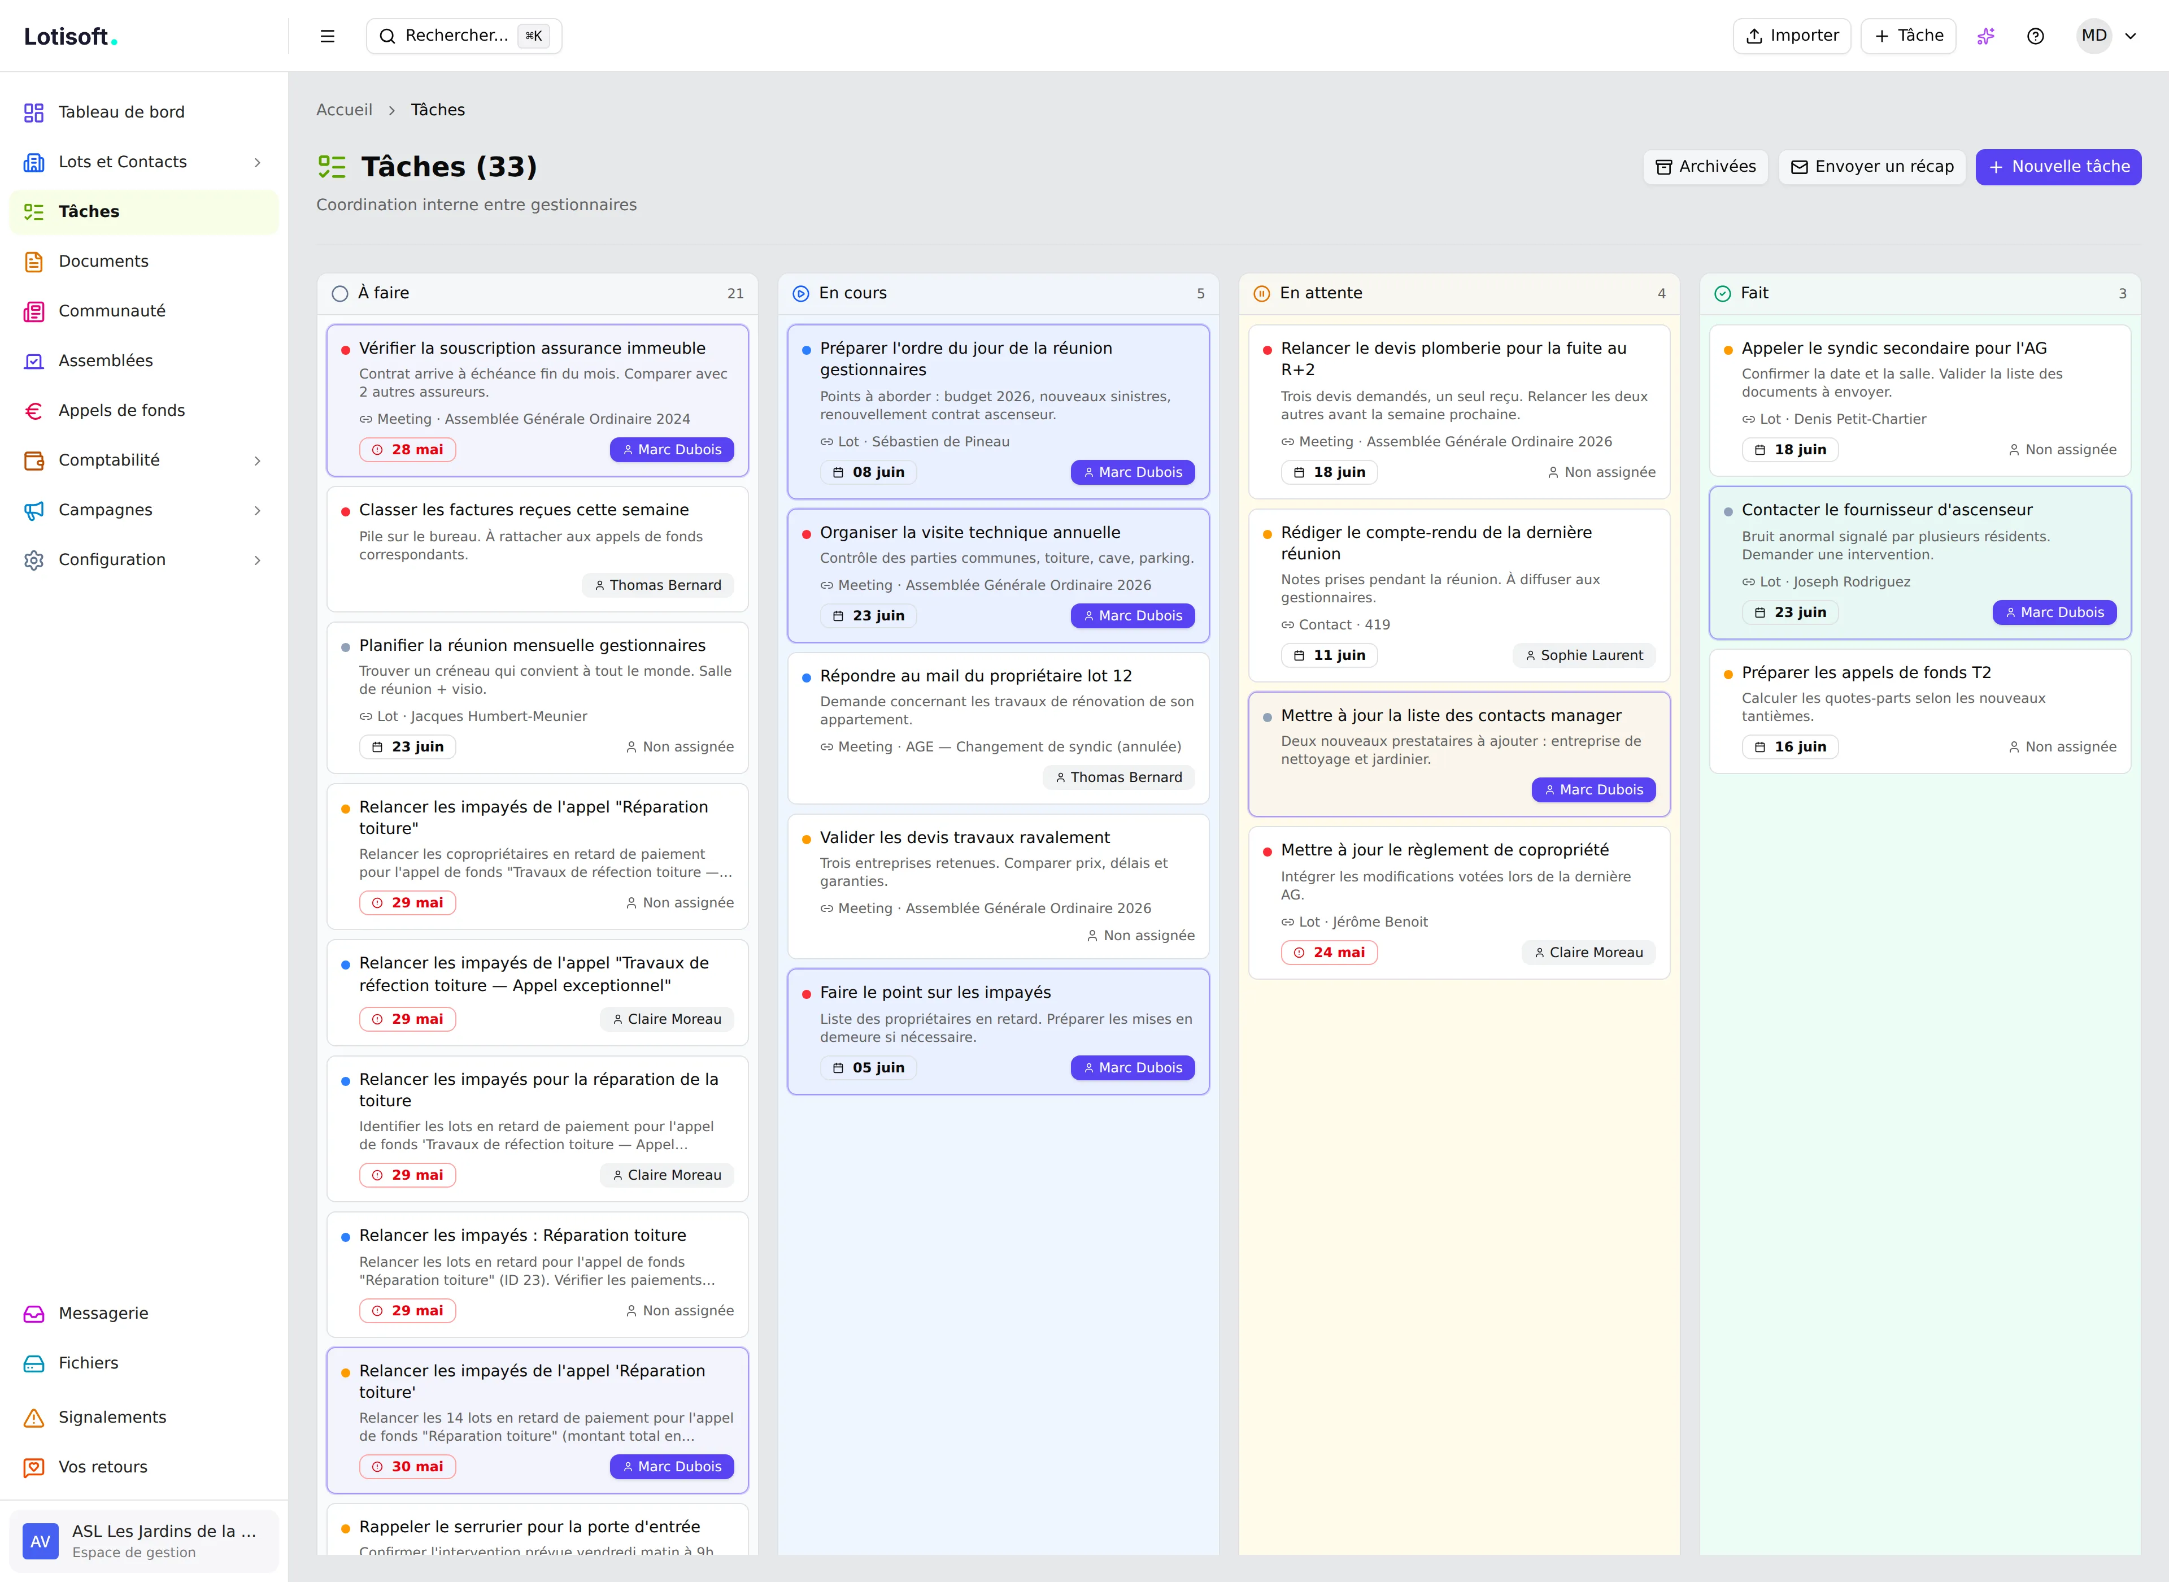
Task: Click 05 juin date on Faire le point
Action: point(868,1068)
